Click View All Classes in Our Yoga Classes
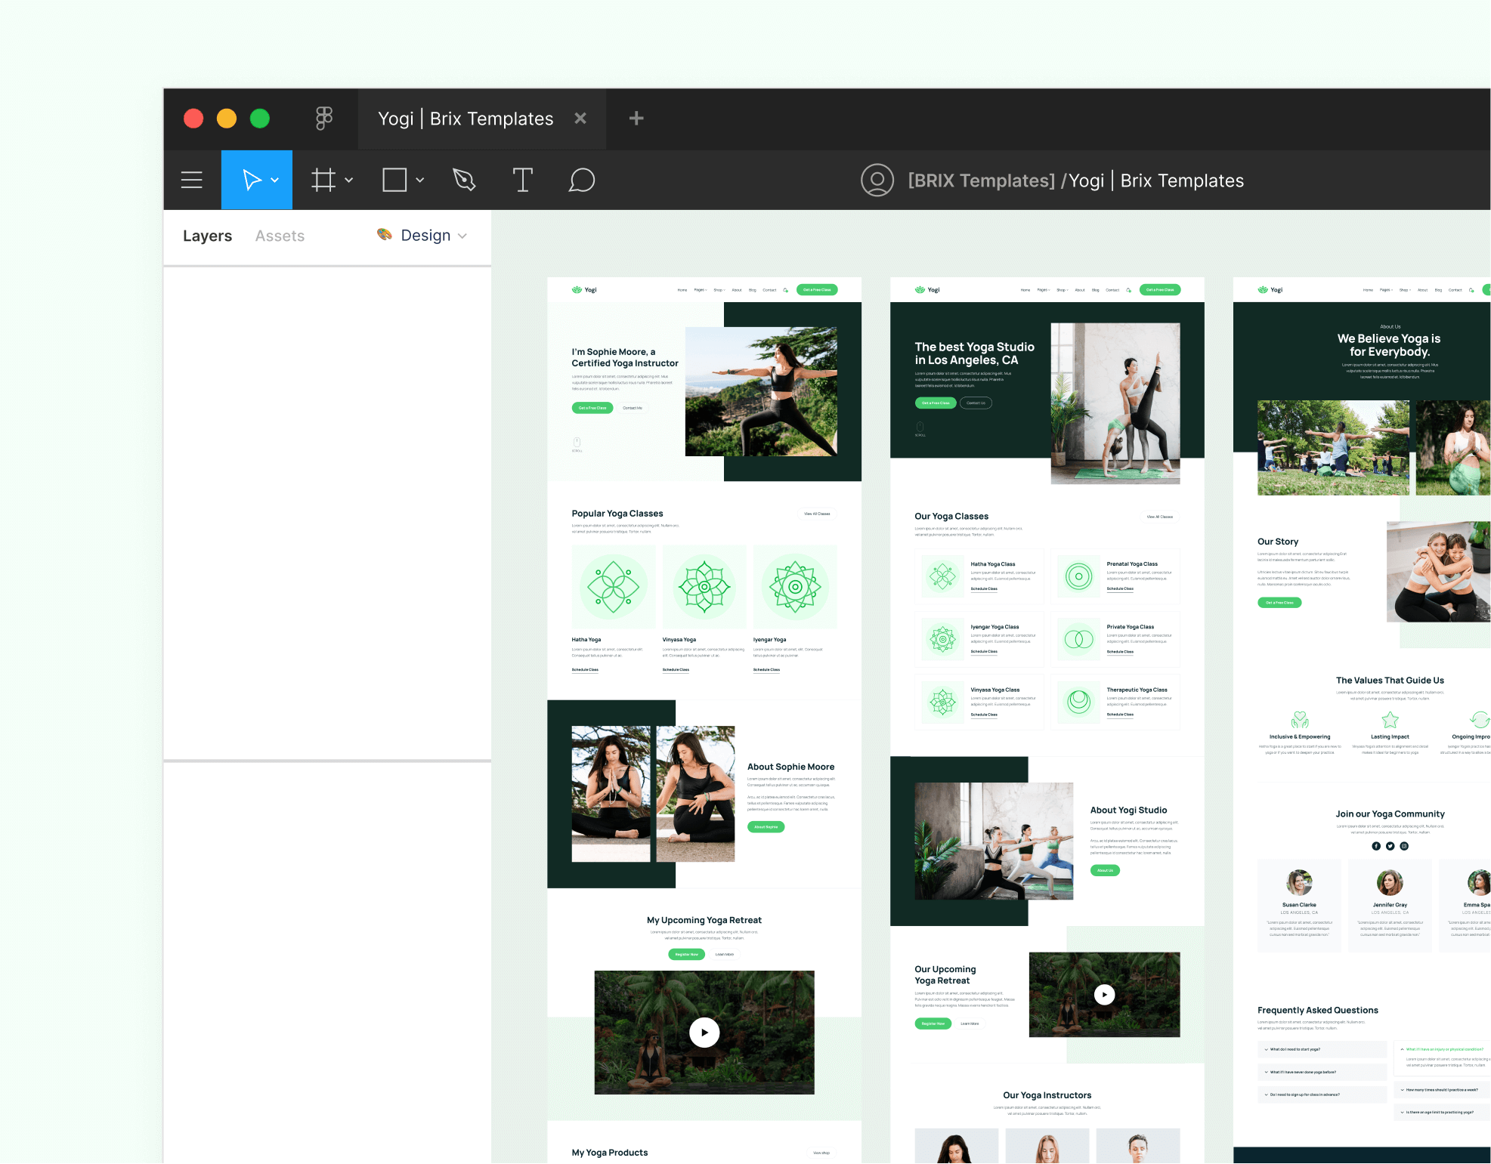1491x1164 pixels. pyautogui.click(x=1160, y=517)
